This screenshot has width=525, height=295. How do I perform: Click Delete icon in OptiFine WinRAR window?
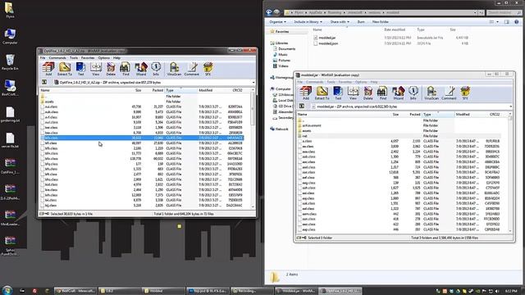[x=111, y=69]
